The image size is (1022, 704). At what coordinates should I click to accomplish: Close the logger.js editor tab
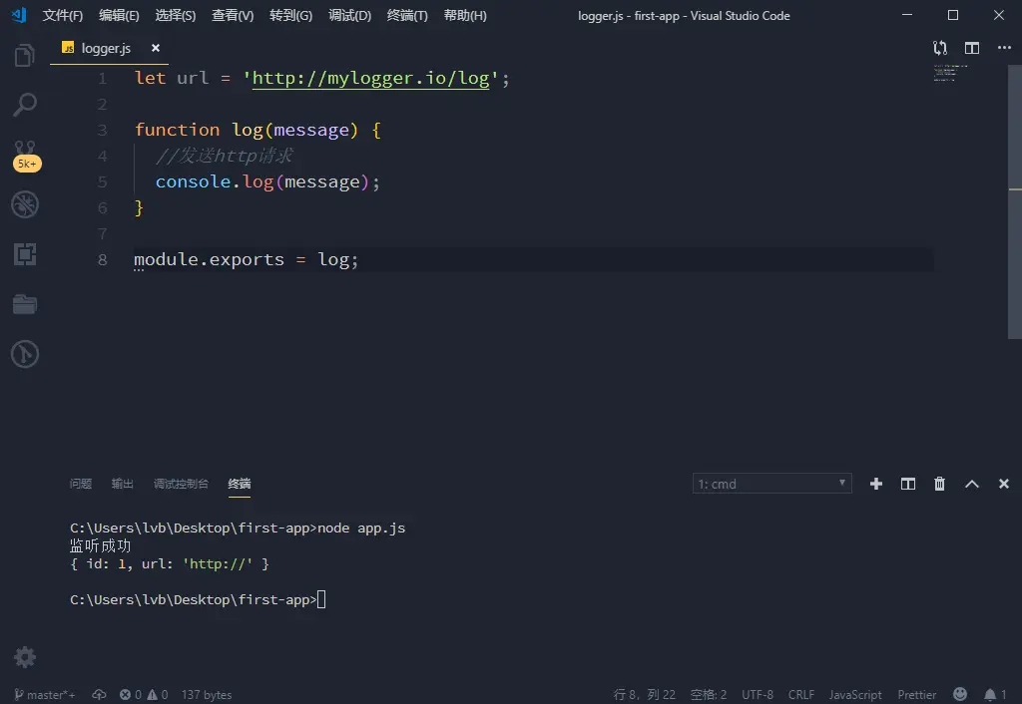tap(155, 48)
